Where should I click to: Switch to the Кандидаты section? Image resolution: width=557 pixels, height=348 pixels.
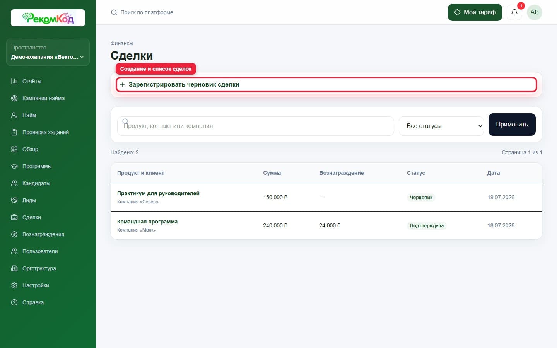pyautogui.click(x=48, y=183)
